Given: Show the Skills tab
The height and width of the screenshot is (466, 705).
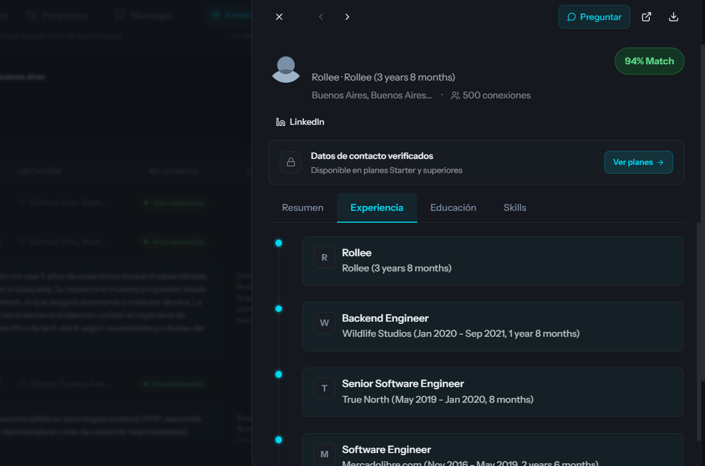Looking at the screenshot, I should pyautogui.click(x=515, y=208).
